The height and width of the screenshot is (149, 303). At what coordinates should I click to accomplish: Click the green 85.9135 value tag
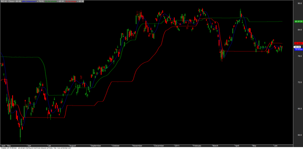pyautogui.click(x=298, y=22)
